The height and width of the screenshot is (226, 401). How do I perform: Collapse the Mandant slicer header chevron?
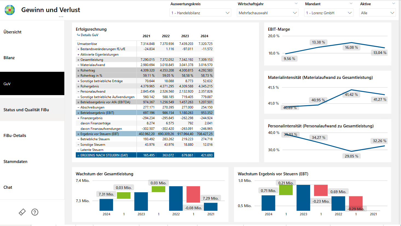tap(351, 4)
